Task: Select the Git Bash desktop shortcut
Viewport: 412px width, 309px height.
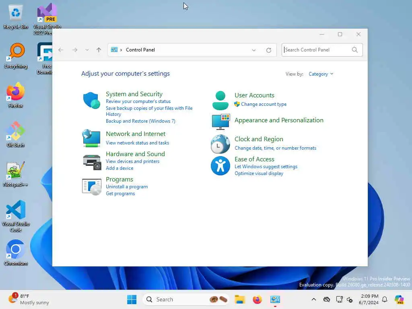Action: coord(16,134)
